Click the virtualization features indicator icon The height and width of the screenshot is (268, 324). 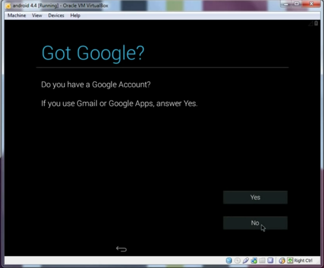pyautogui.click(x=270, y=261)
